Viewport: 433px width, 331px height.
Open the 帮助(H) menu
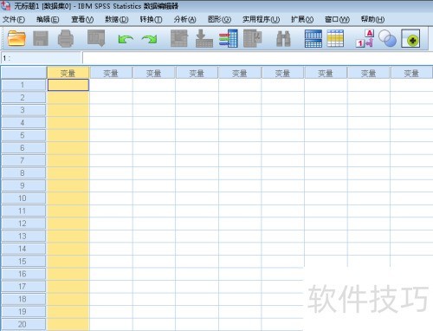[x=372, y=19]
